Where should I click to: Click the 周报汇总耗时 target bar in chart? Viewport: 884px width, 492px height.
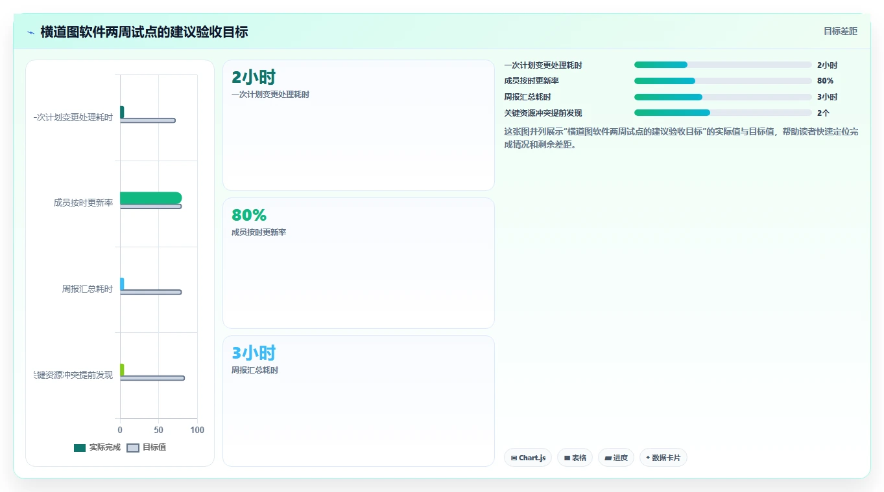click(150, 292)
